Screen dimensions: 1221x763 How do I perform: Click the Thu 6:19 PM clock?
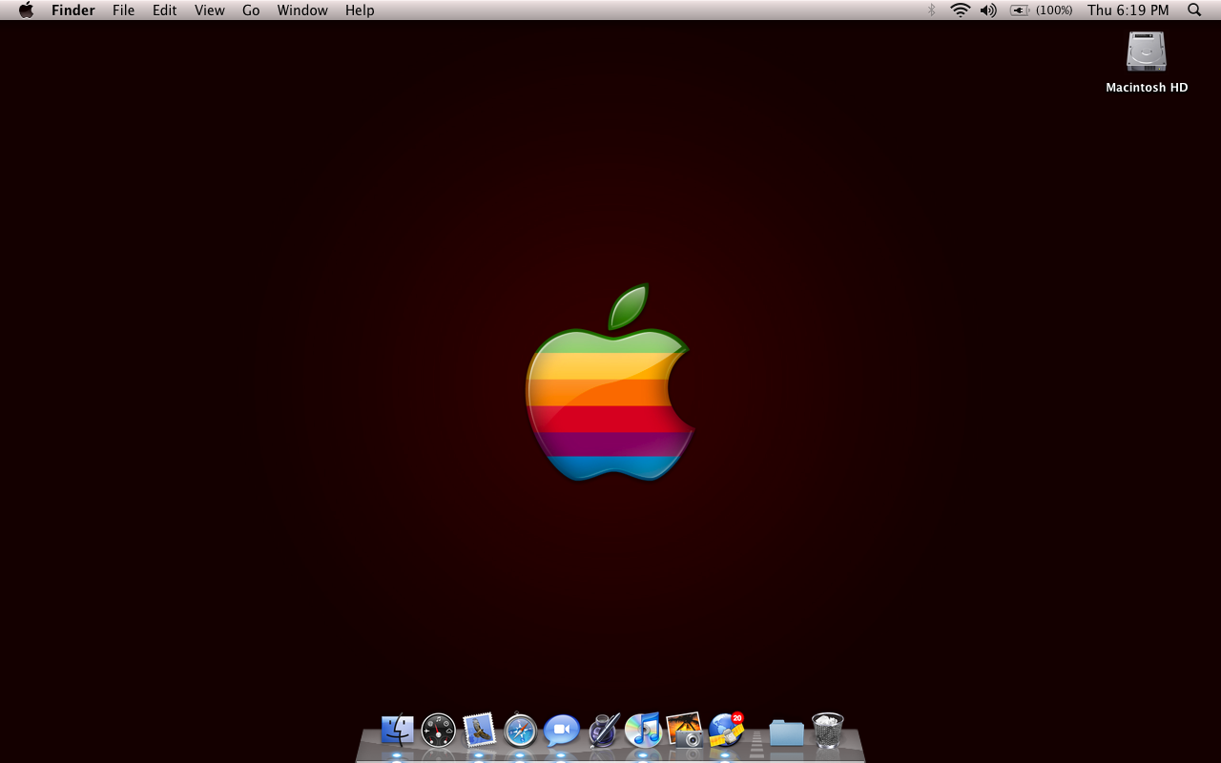pos(1128,10)
